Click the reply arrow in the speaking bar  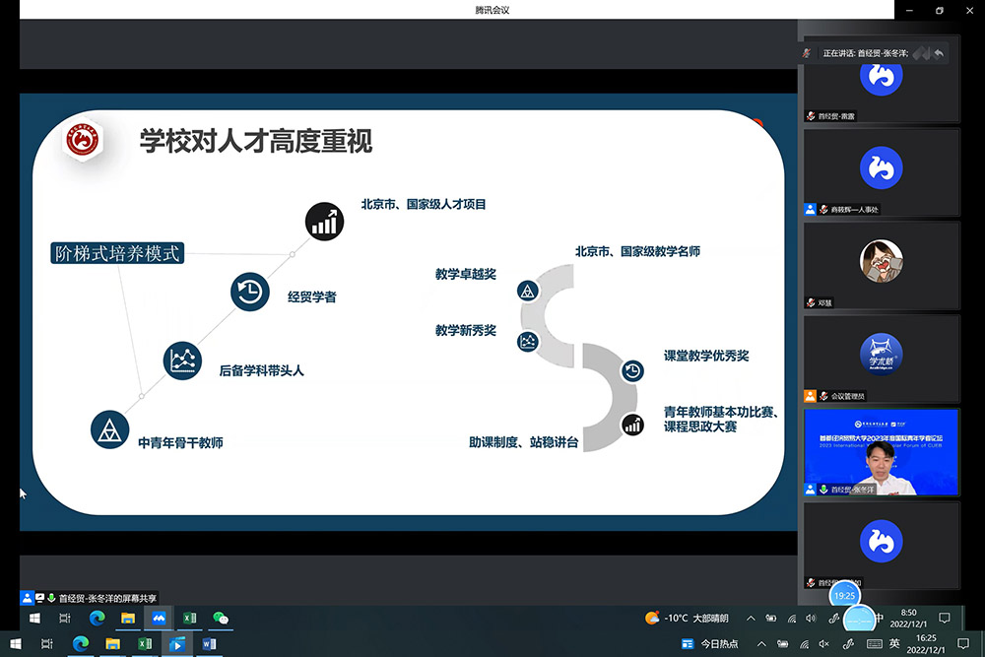(939, 53)
